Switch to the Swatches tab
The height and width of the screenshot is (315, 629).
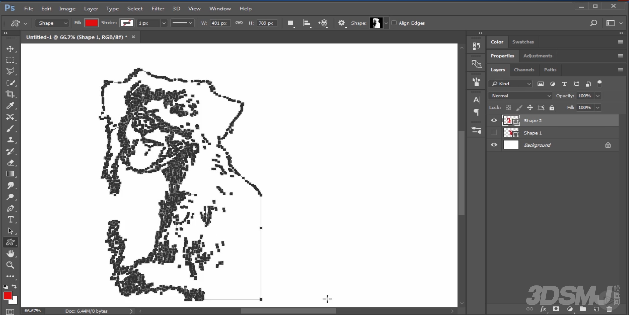(x=523, y=42)
